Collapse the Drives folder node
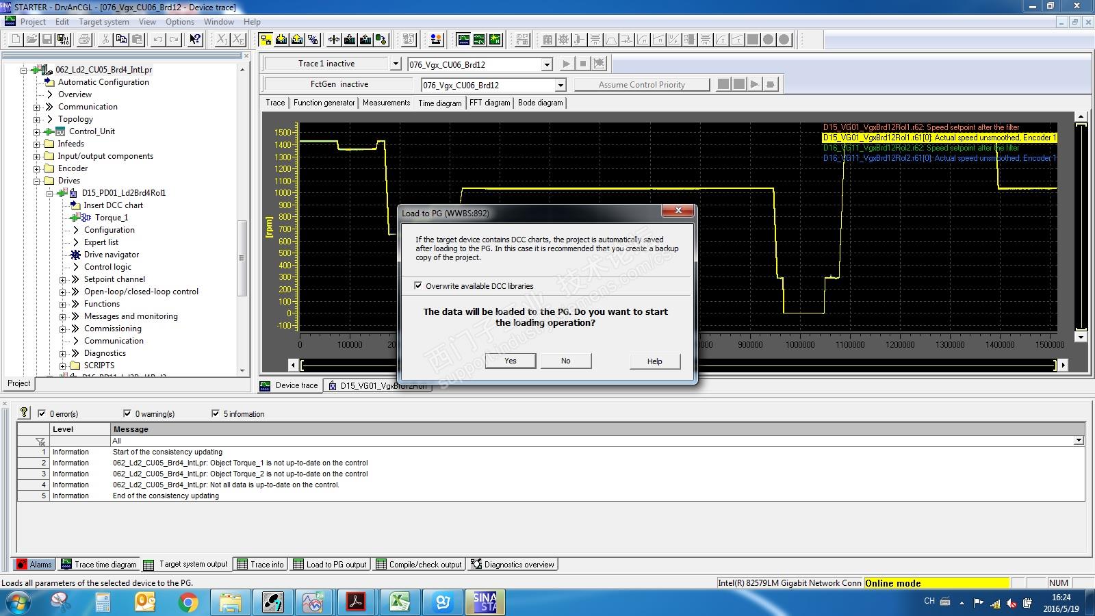1095x616 pixels. click(x=37, y=181)
